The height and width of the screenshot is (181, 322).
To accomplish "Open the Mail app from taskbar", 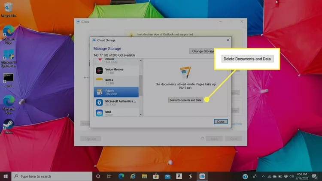I will (x=167, y=176).
